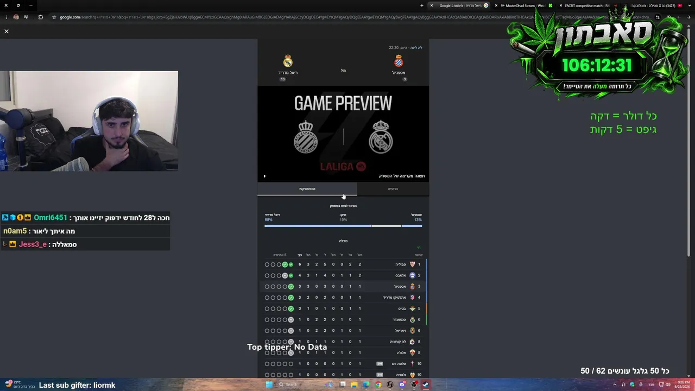Viewport: 695px width, 391px height.
Task: Click the Real Madrid crest in match header
Action: [288, 61]
